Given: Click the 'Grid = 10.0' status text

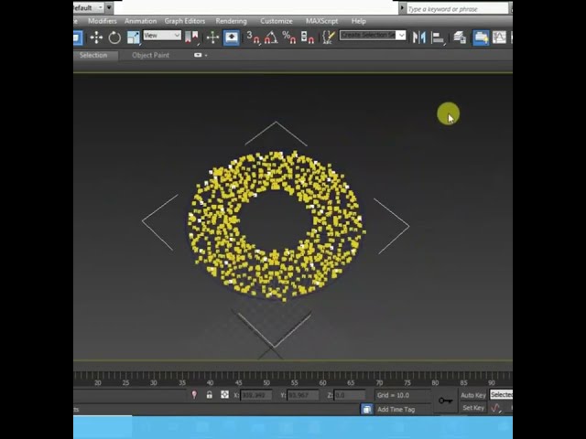Looking at the screenshot, I should click(x=393, y=395).
